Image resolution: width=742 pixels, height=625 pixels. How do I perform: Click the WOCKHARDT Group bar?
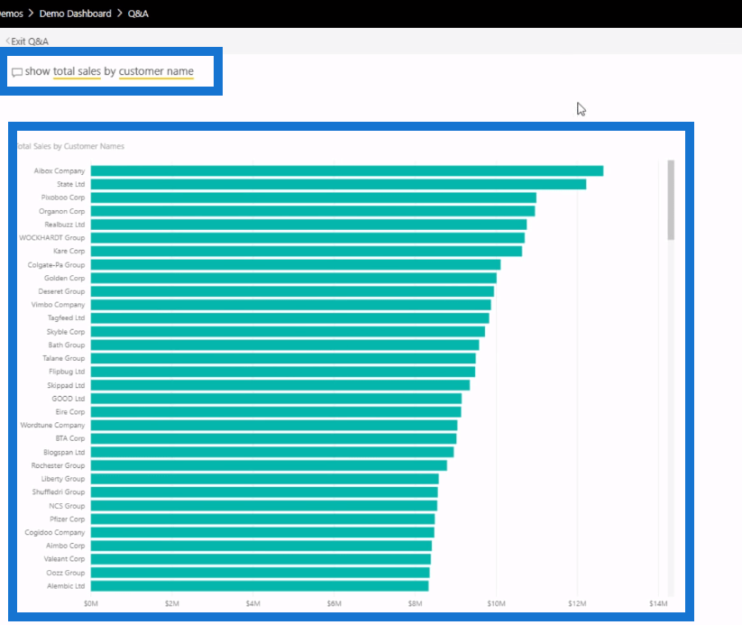(x=307, y=238)
